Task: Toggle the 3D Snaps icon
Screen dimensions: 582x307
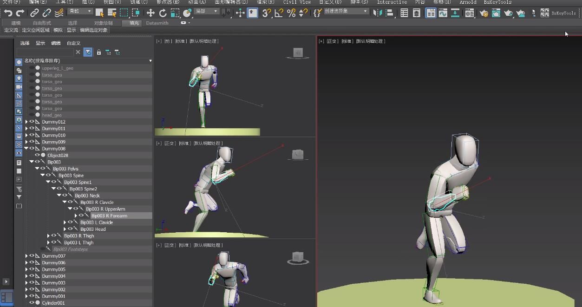Action: [x=267, y=13]
